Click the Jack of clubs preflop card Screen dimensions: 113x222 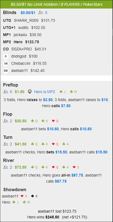point(63,92)
